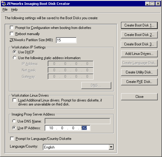
Task: Click the proxy DNS Name text field
Action: pyautogui.click(x=78, y=121)
